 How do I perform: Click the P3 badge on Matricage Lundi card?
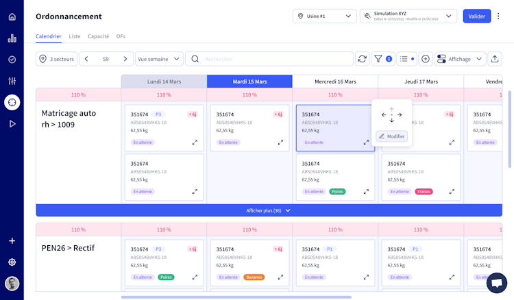(x=158, y=114)
